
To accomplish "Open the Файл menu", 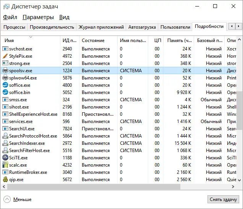I will [10, 17].
